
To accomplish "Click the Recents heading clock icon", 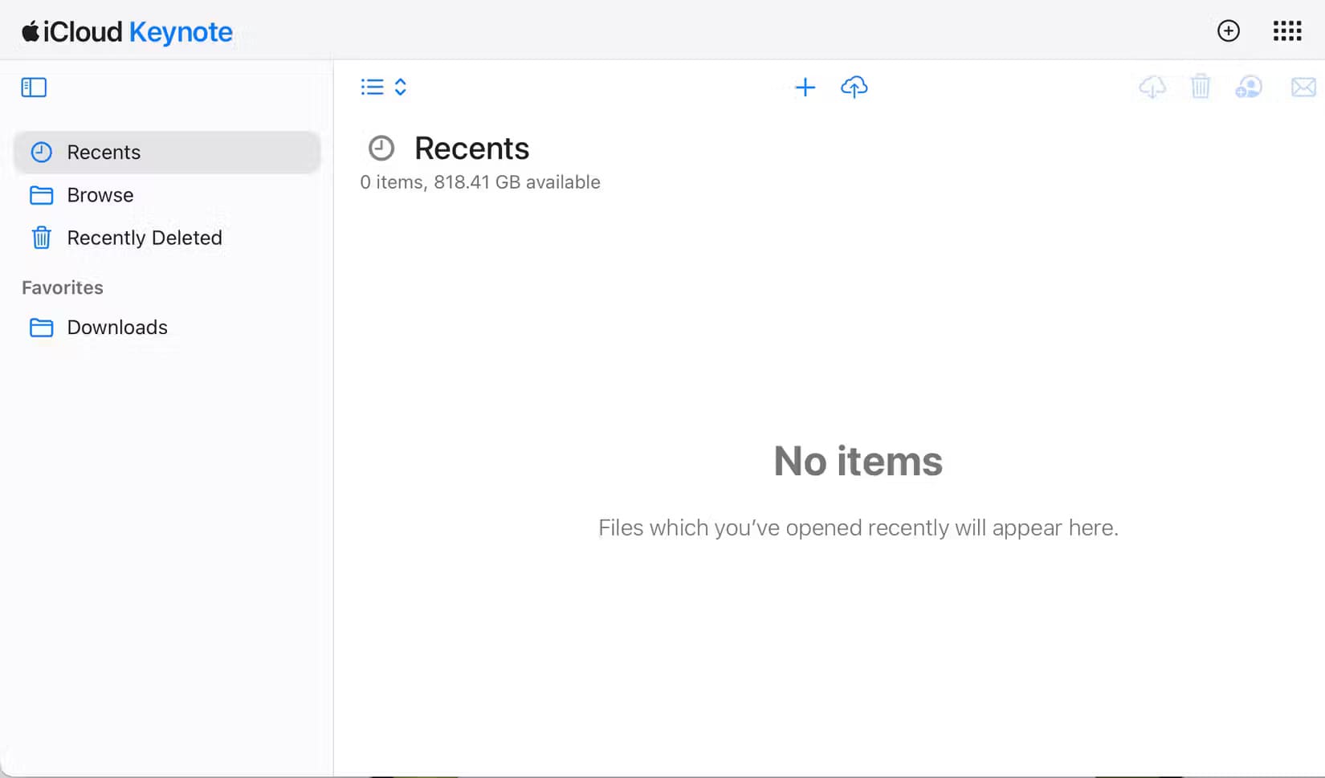I will pos(381,149).
